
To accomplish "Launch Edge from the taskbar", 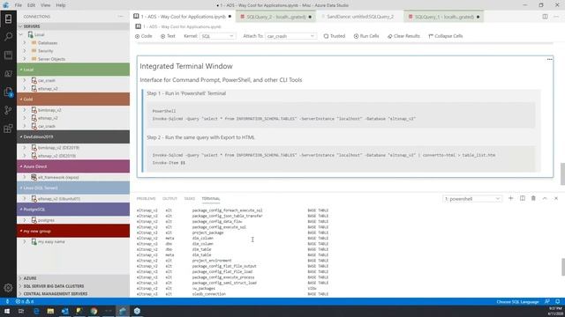I will [36, 311].
